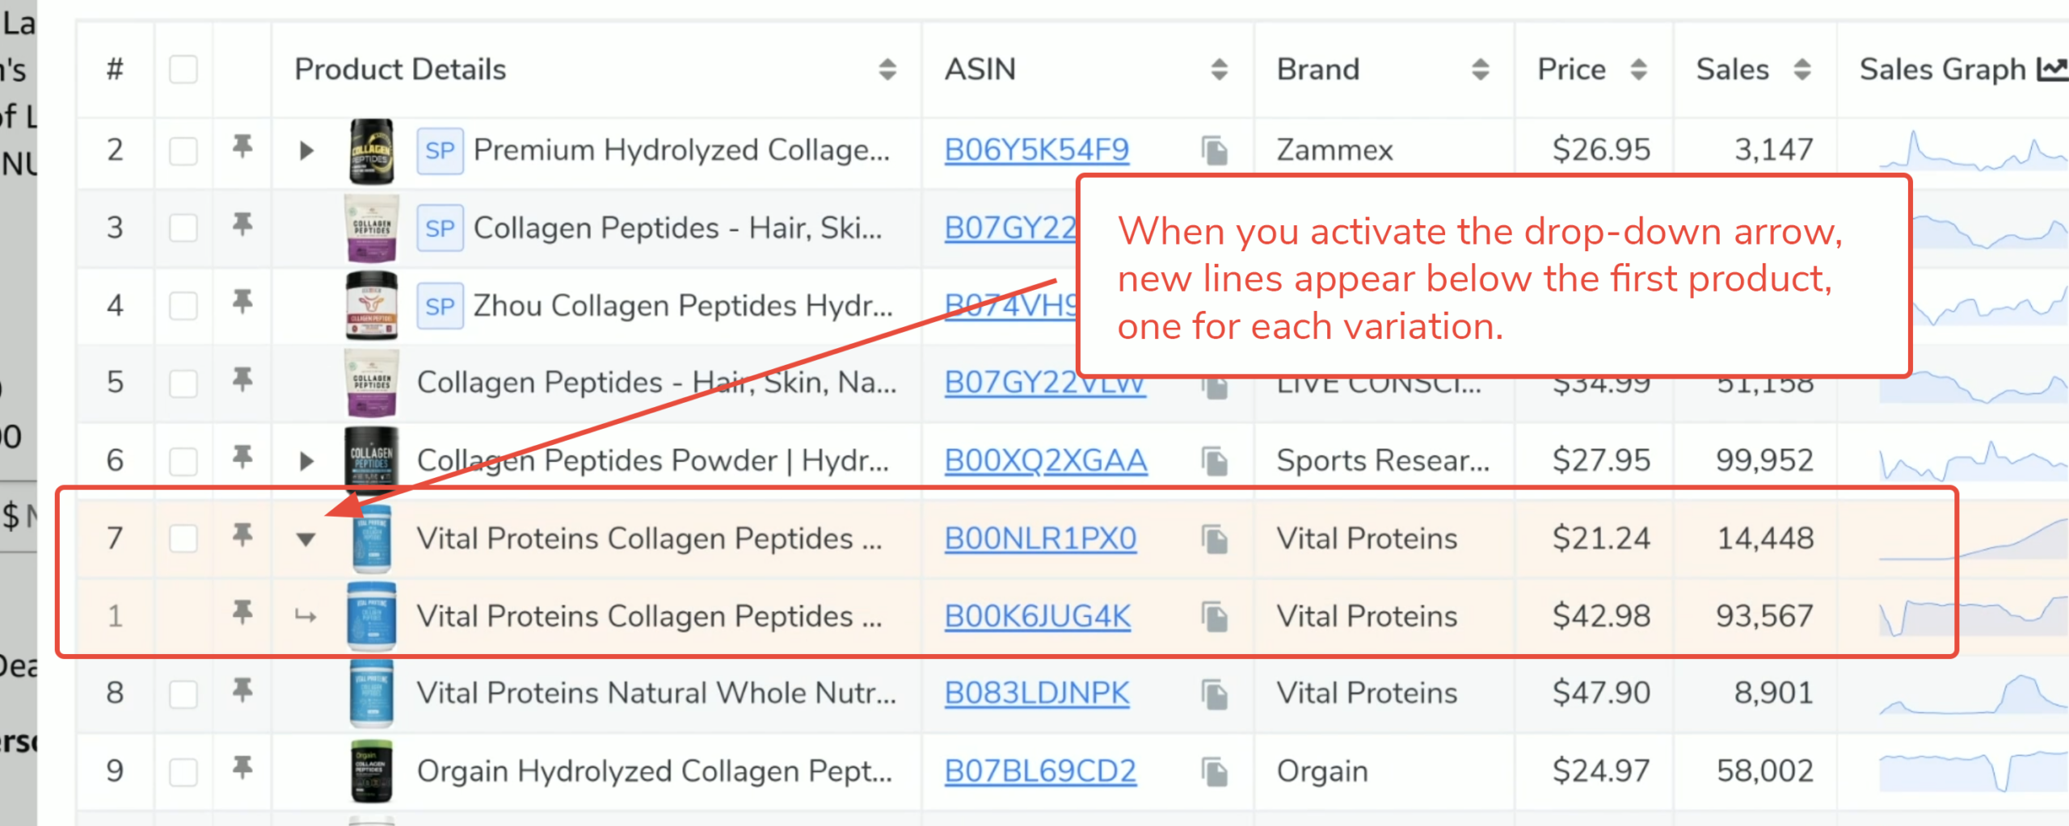Click the Sales Graph chart icon

[x=2052, y=69]
